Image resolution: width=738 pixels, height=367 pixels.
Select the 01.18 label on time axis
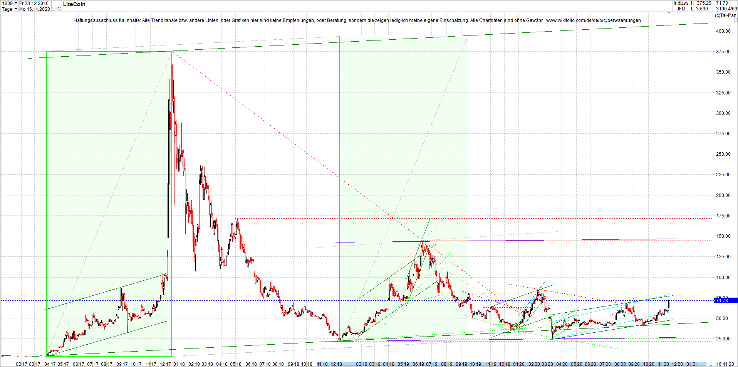178,363
